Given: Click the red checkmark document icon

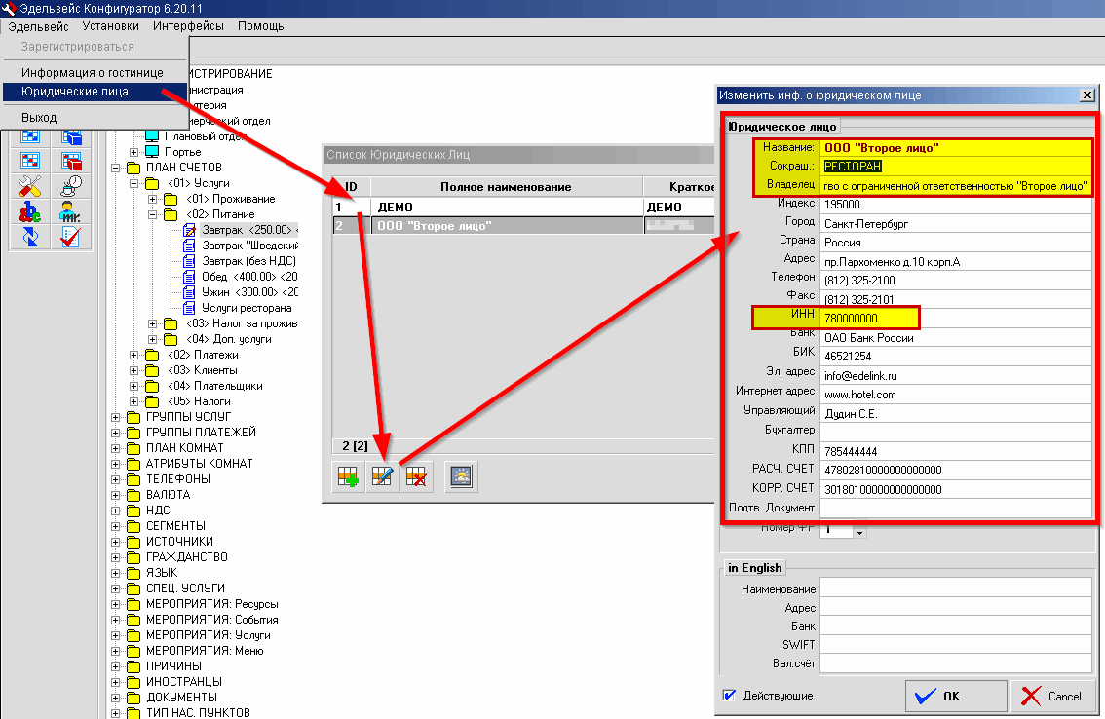Looking at the screenshot, I should click(70, 236).
